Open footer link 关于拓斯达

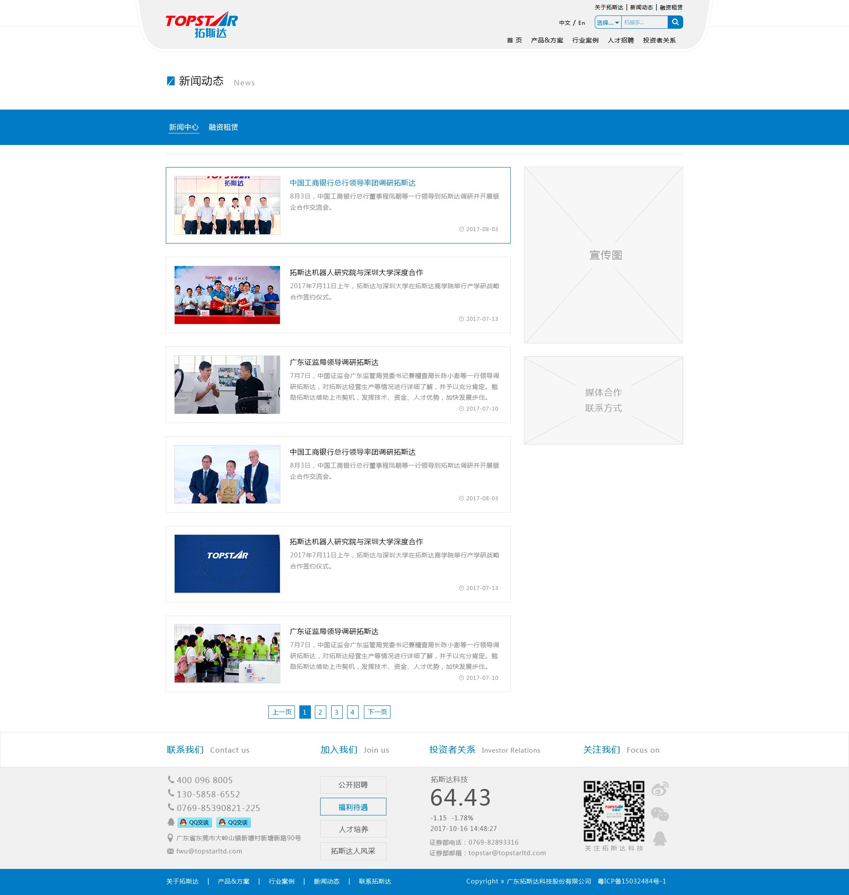pos(182,881)
